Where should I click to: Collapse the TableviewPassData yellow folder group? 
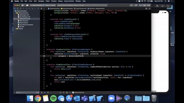[16, 13]
